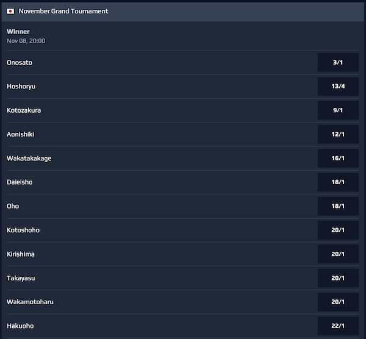Bet on Kotozakura at 9/1
366x339 pixels.
[x=338, y=110]
